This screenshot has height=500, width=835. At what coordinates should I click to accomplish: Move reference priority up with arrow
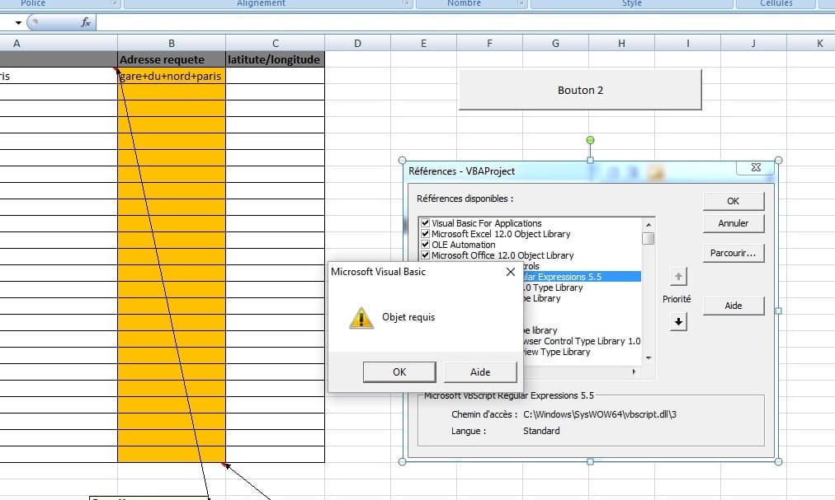point(678,277)
